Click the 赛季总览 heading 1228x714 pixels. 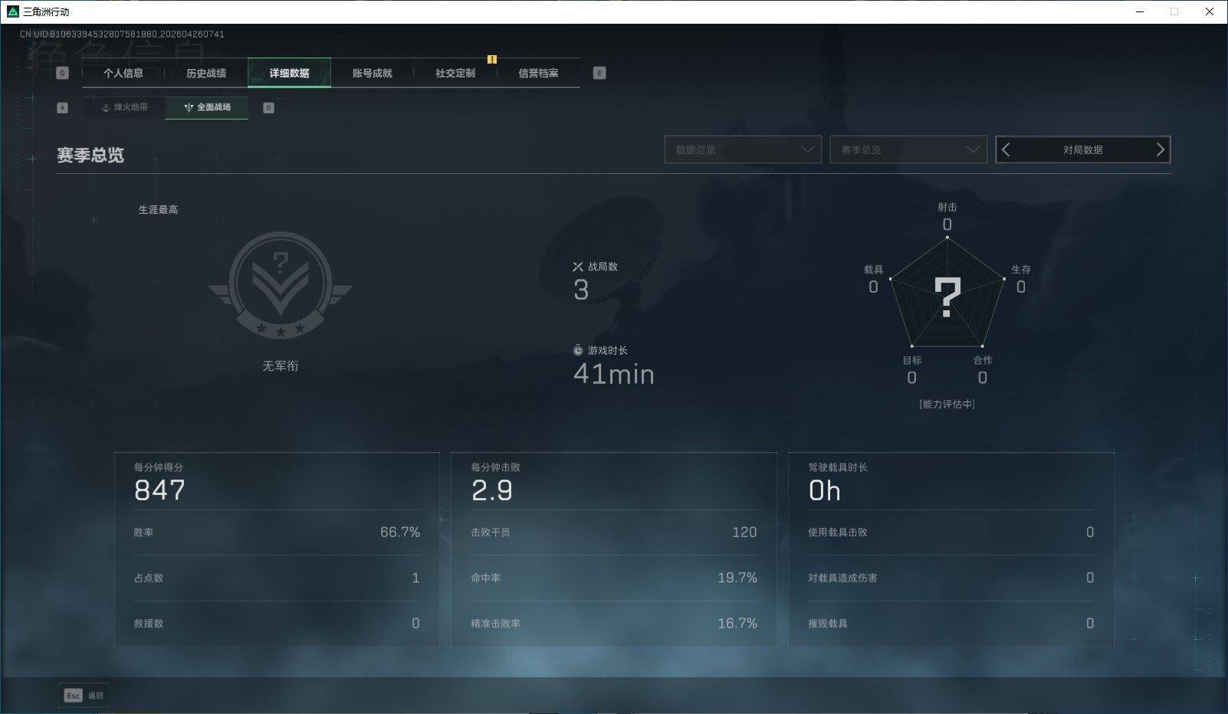point(90,155)
